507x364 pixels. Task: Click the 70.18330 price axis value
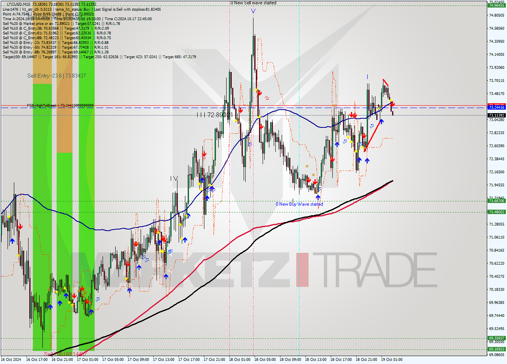point(496,289)
